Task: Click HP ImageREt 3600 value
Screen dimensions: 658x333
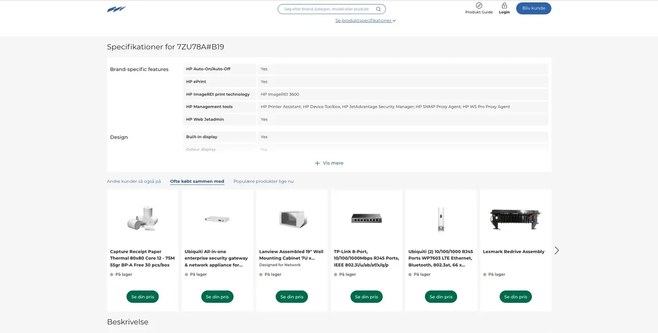Action: click(280, 94)
